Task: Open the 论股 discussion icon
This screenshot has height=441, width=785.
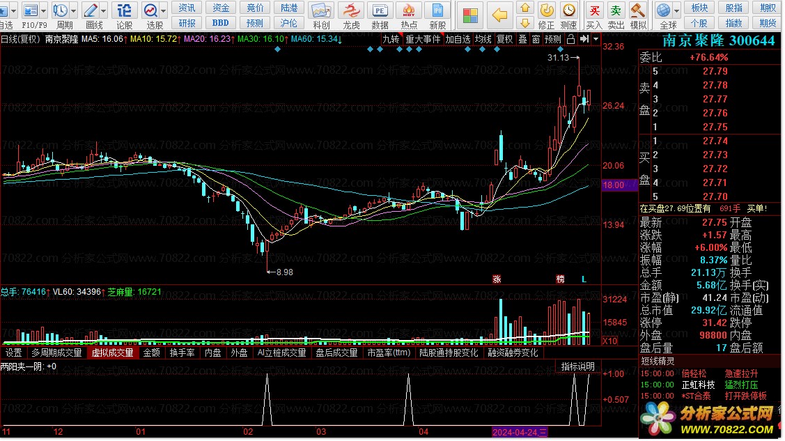Action: coord(124,10)
